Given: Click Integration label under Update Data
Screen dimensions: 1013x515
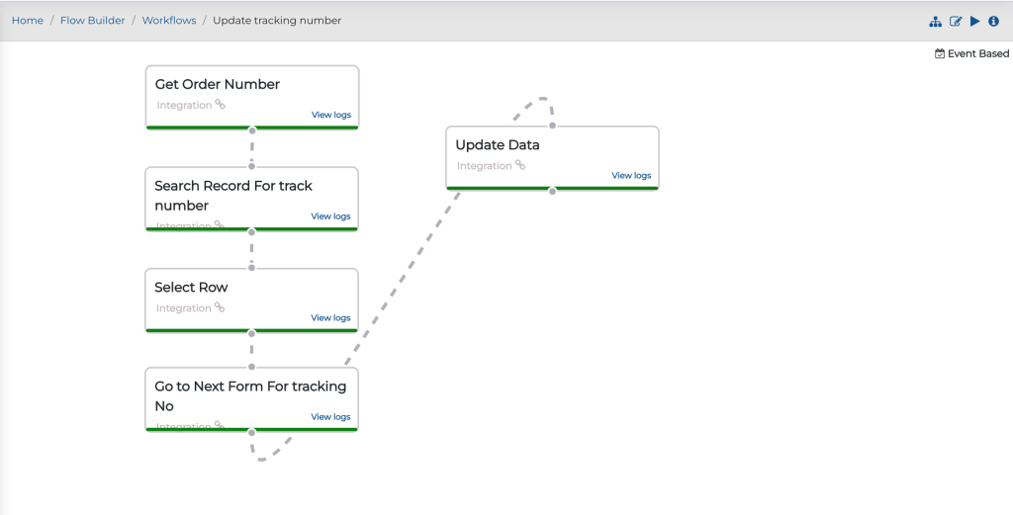Looking at the screenshot, I should pyautogui.click(x=485, y=166).
